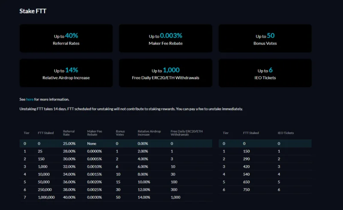The image size is (343, 210).
Task: Select the 650 FTT Staked IEO cell
Action: (246, 182)
